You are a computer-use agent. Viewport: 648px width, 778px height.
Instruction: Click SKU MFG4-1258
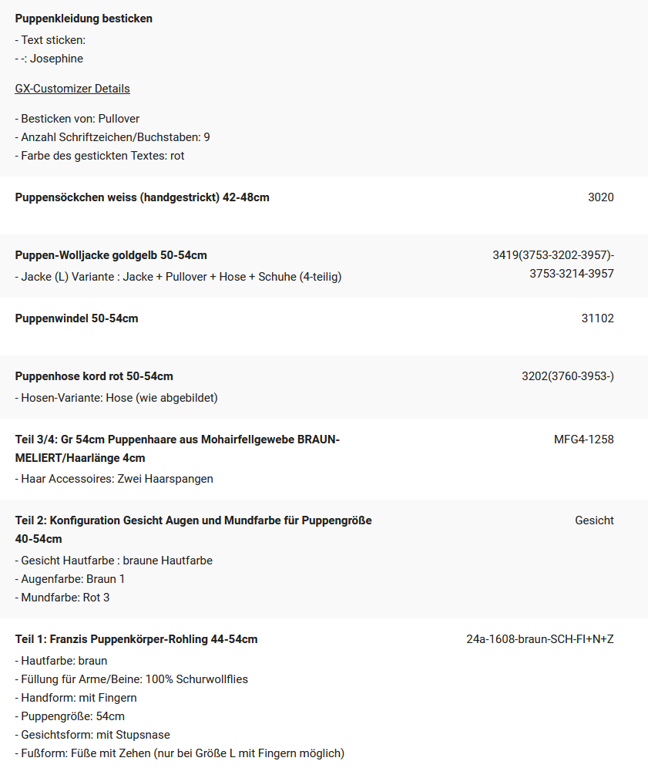point(584,439)
